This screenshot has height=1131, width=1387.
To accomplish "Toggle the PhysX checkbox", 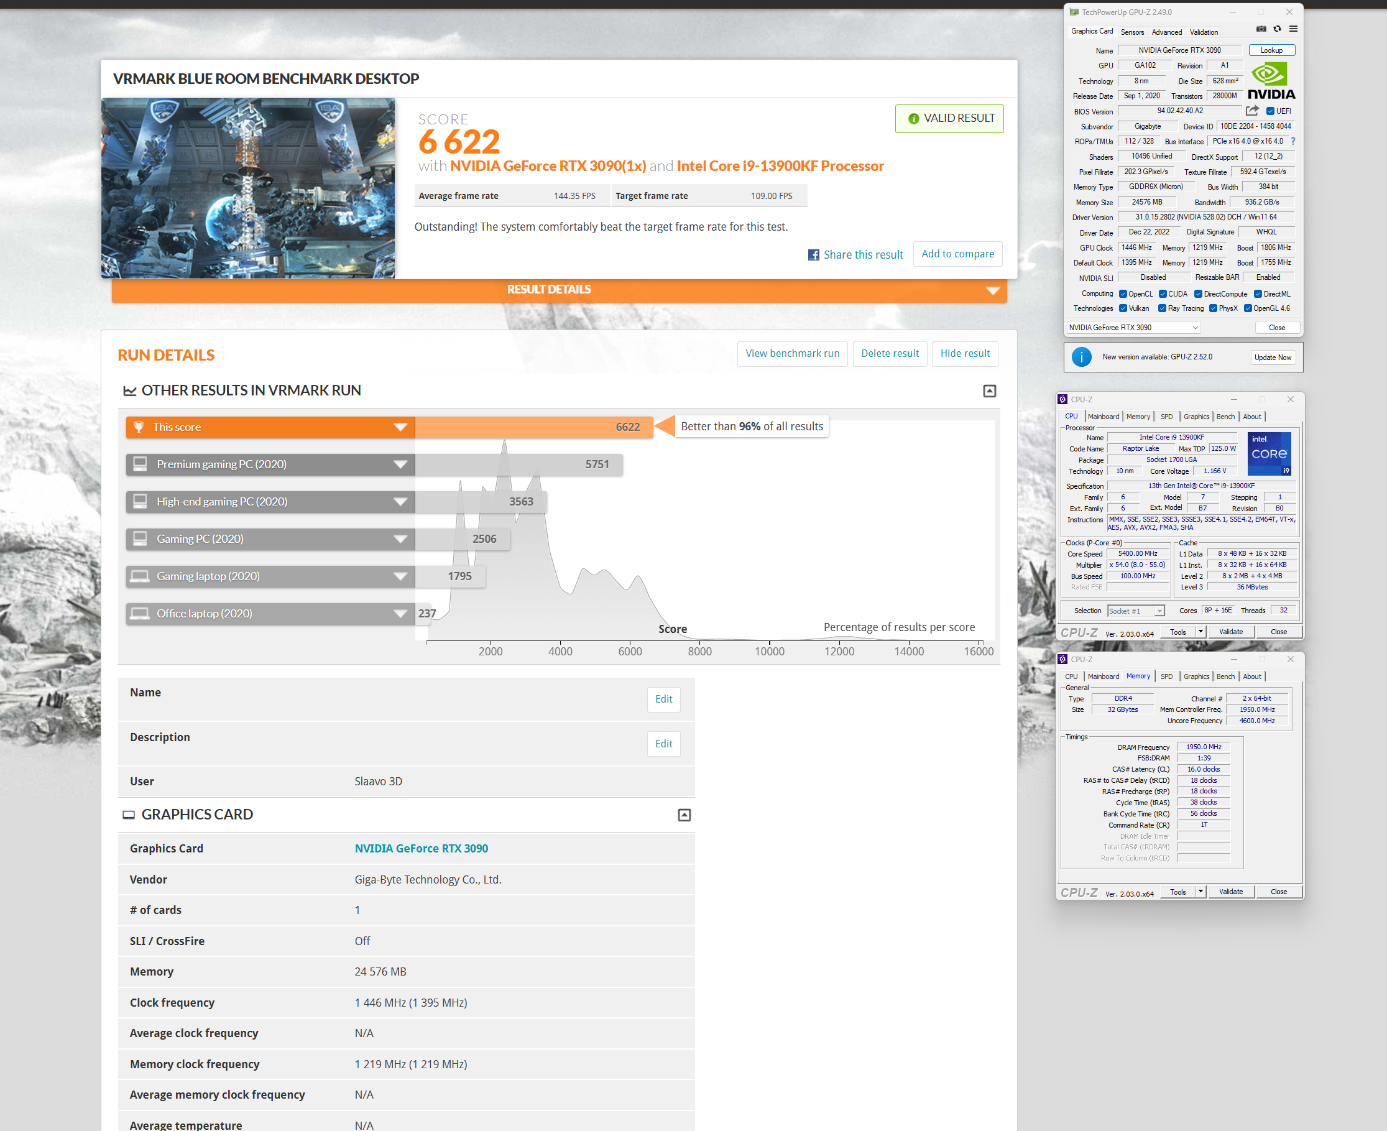I will [1213, 308].
